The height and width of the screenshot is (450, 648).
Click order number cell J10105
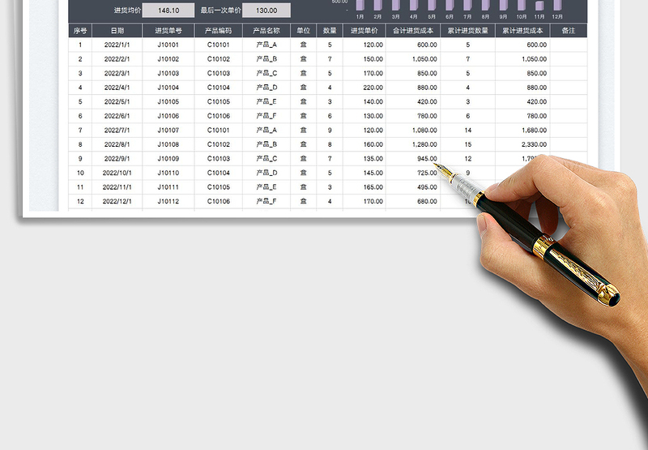[x=168, y=102]
